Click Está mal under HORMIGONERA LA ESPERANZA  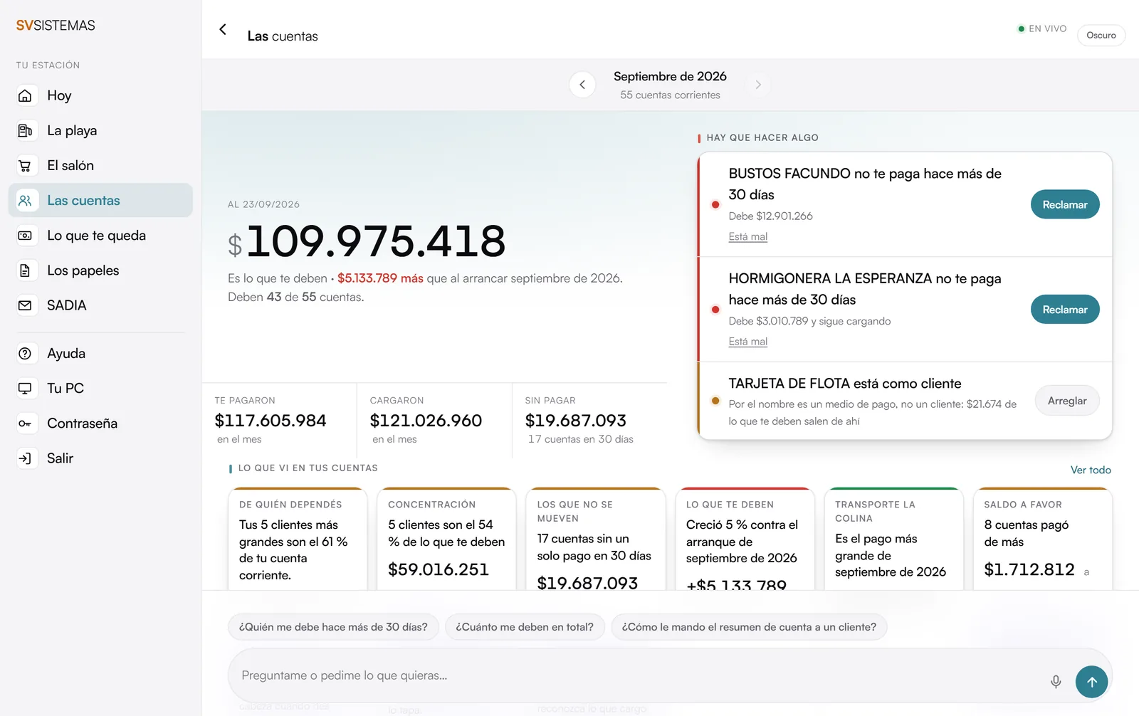click(x=747, y=342)
